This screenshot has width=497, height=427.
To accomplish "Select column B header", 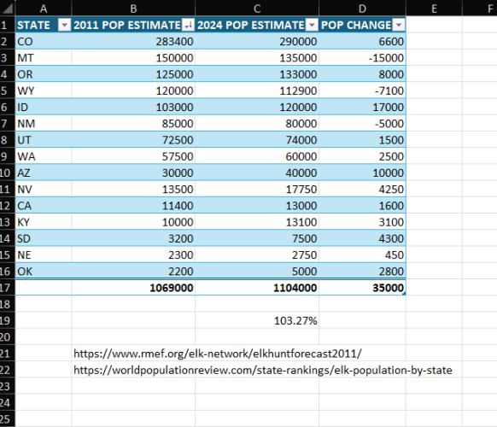I will [133, 9].
